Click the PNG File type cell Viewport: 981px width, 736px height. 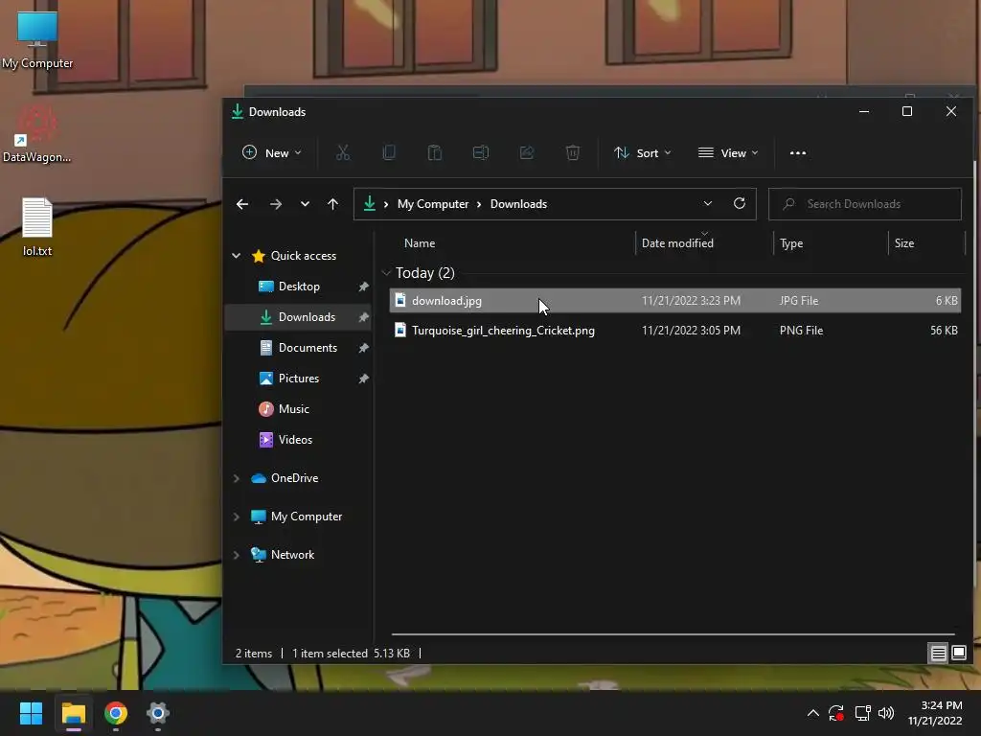coord(801,331)
